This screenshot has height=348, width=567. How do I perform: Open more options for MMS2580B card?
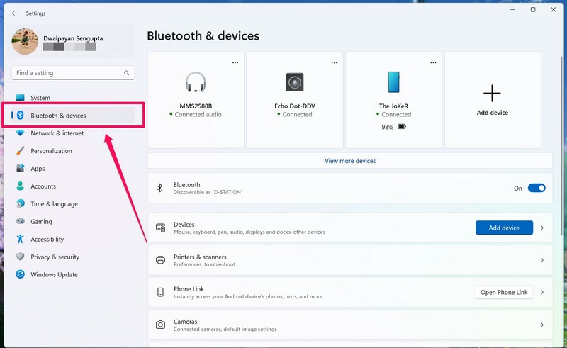[235, 62]
